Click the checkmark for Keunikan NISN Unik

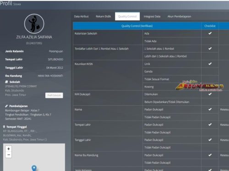(x=210, y=64)
